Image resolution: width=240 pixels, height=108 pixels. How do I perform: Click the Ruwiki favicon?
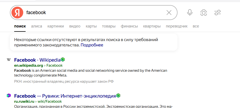[x=9, y=96]
